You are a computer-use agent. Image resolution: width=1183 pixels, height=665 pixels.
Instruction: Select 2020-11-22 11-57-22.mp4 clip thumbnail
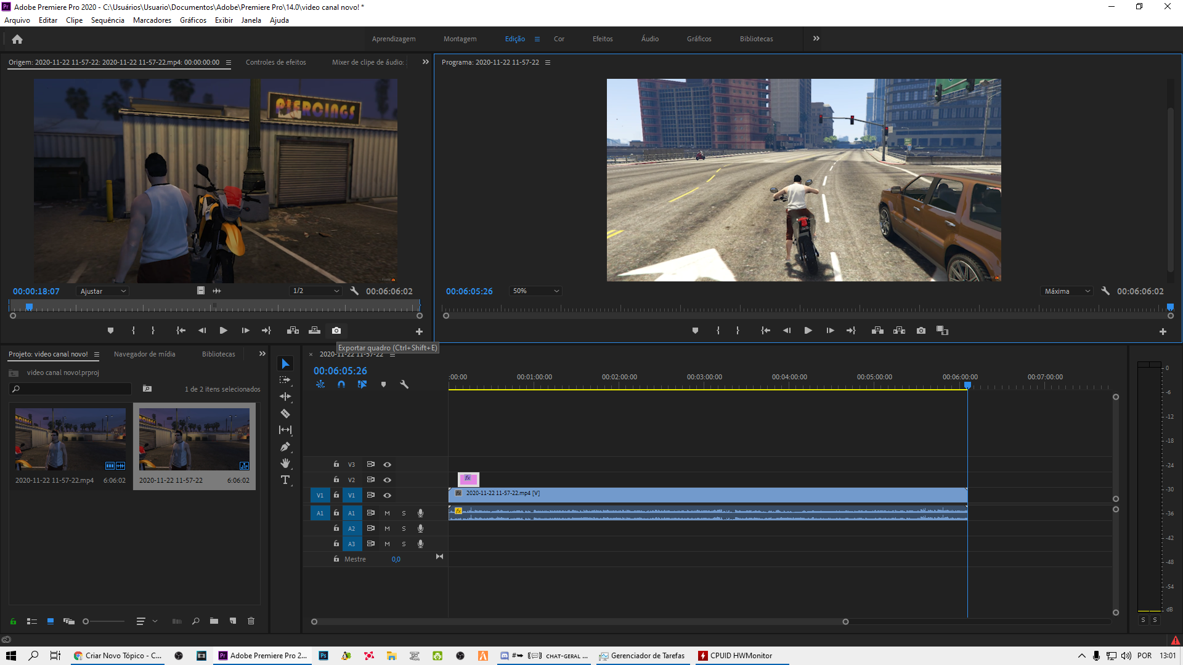[70, 439]
